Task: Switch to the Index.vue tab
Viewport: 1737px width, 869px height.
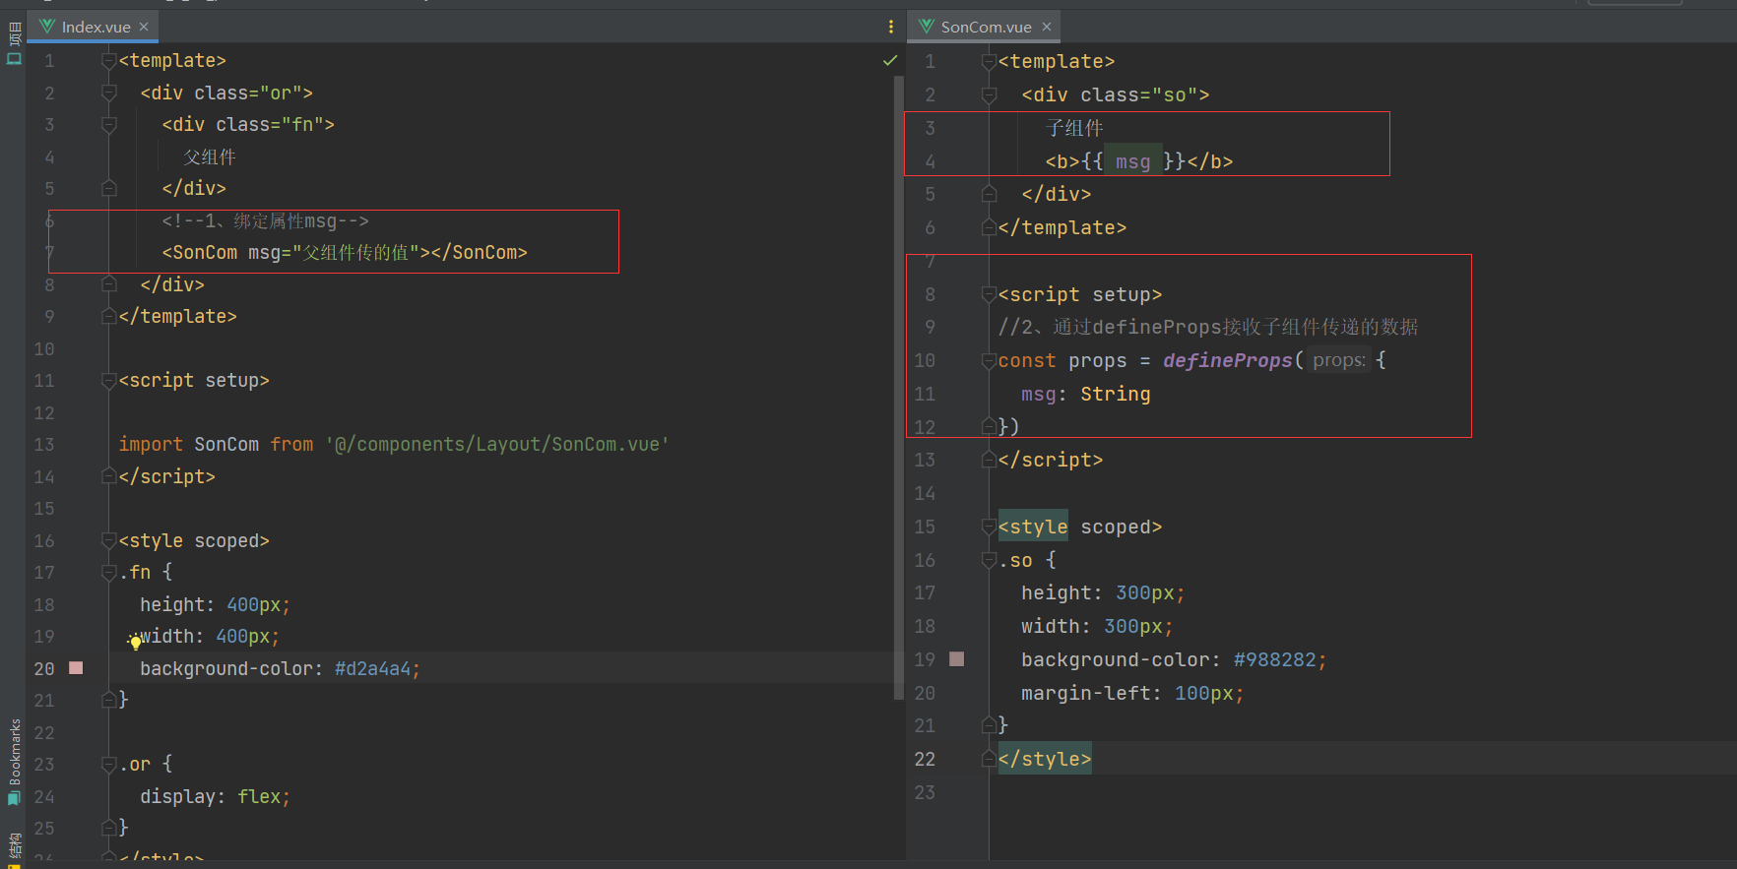Action: pyautogui.click(x=95, y=27)
